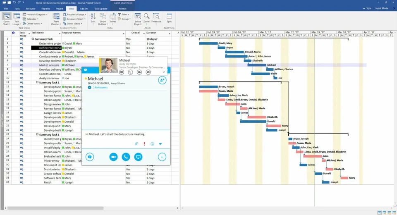
Task: Collapse the Summary Task row 1 group
Action: (33, 39)
